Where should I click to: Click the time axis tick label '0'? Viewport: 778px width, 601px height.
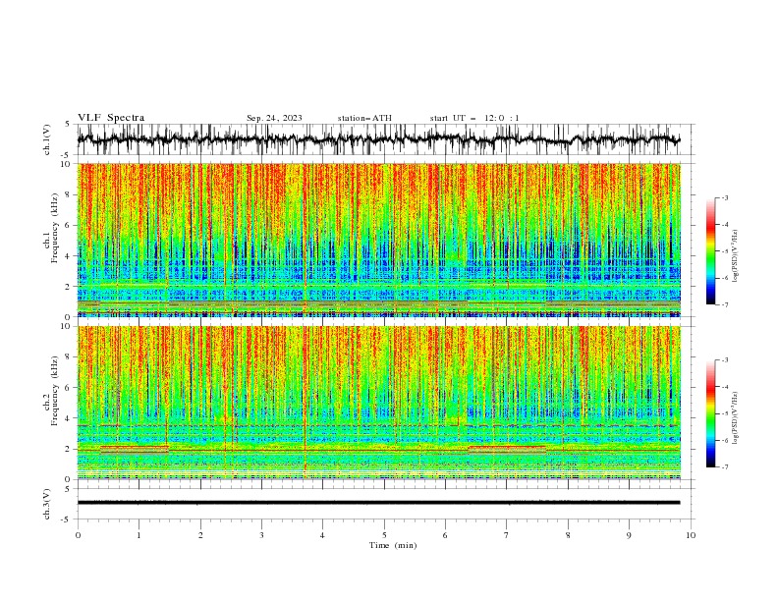pyautogui.click(x=78, y=535)
